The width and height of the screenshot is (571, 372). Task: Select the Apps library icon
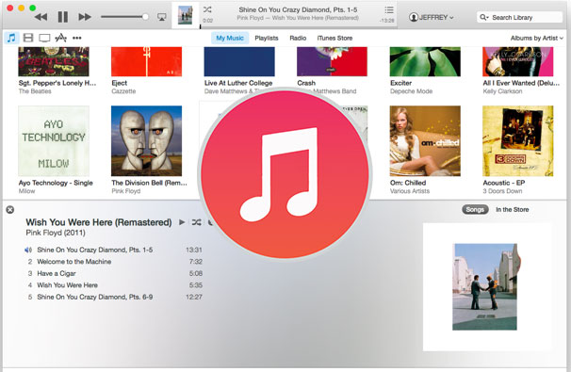[x=61, y=38]
